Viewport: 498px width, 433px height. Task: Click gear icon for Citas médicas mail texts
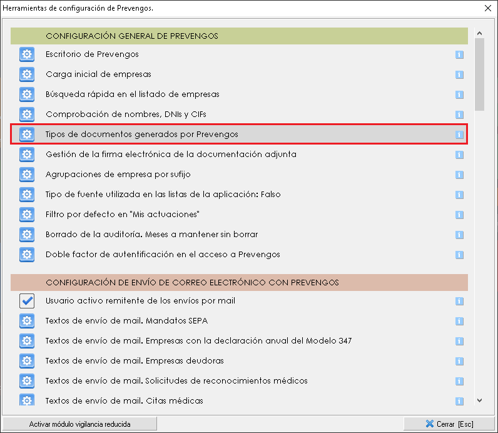[27, 399]
